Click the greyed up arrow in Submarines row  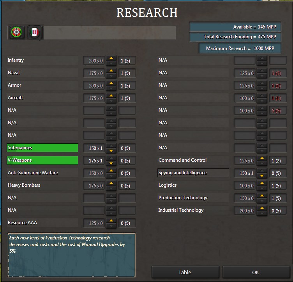click(x=111, y=146)
